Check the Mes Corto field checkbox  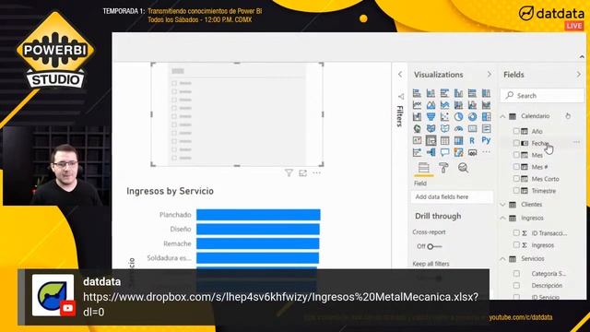(516, 178)
